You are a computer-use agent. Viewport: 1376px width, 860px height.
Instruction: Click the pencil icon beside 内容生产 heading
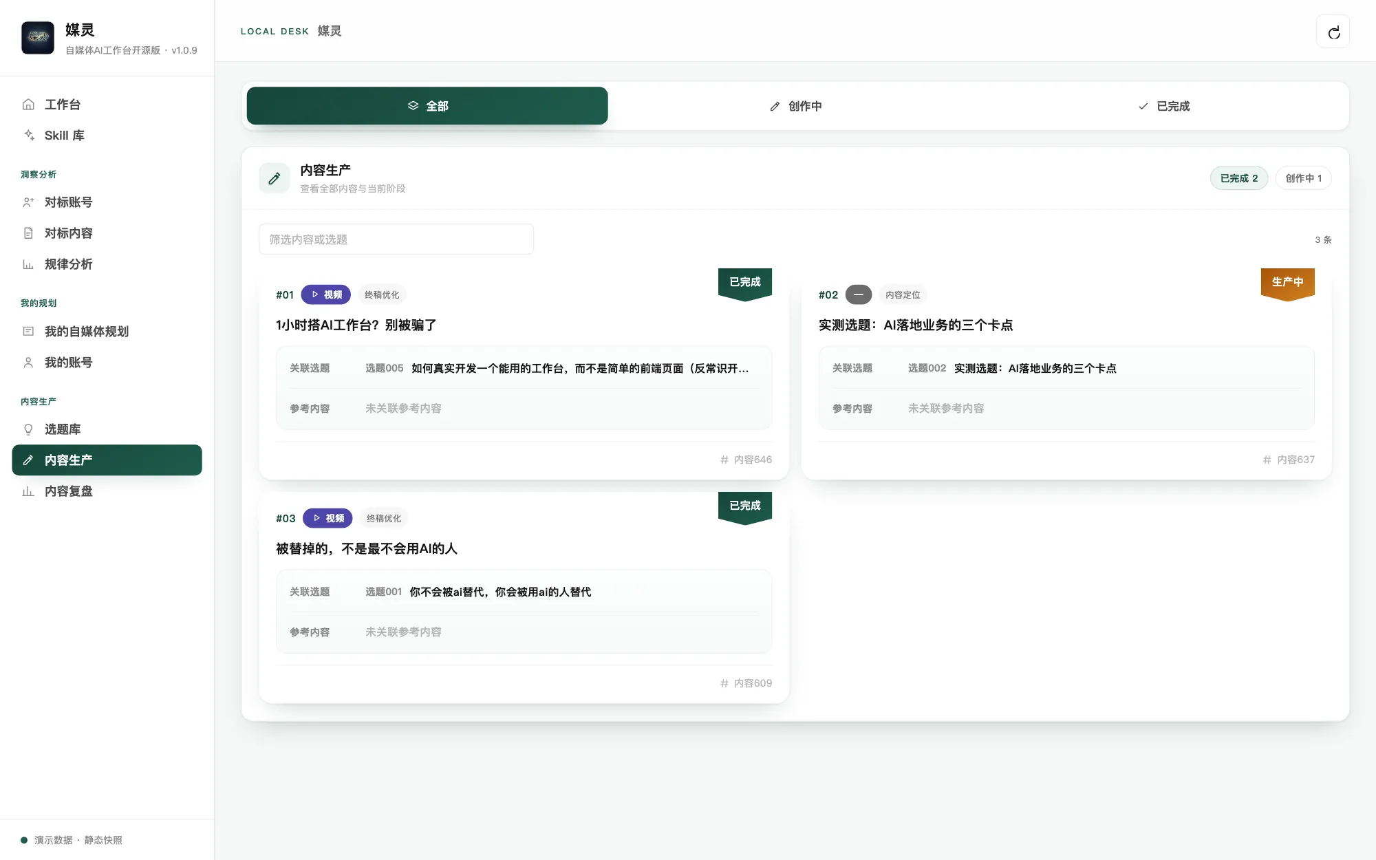[274, 178]
